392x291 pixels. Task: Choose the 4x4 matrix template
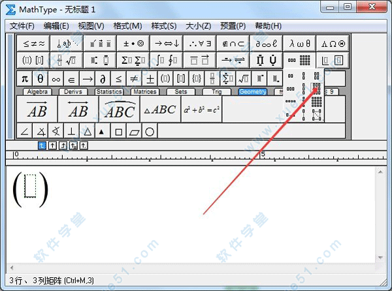(316, 102)
